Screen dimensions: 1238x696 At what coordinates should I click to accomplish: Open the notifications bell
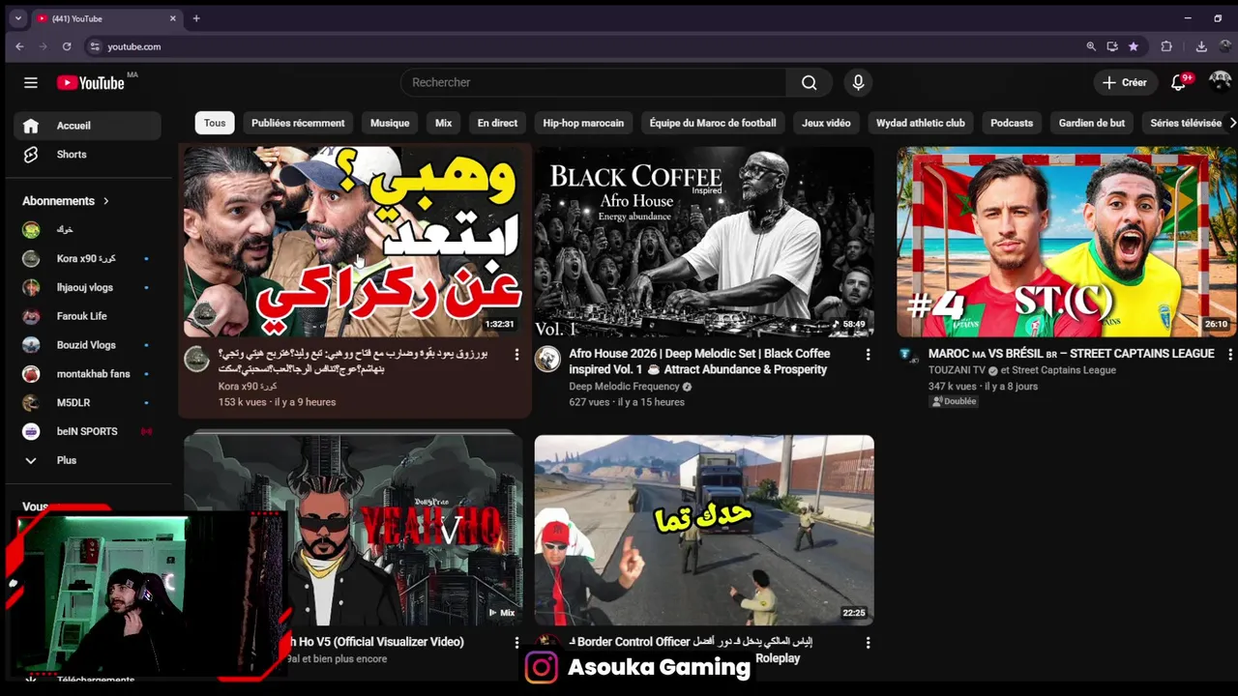tap(1178, 83)
